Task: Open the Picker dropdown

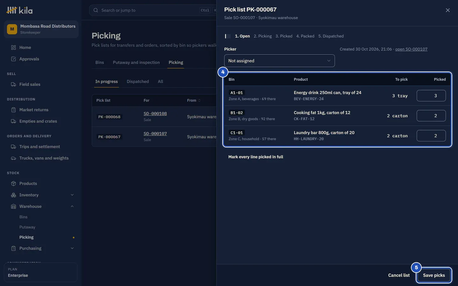Action: (279, 61)
